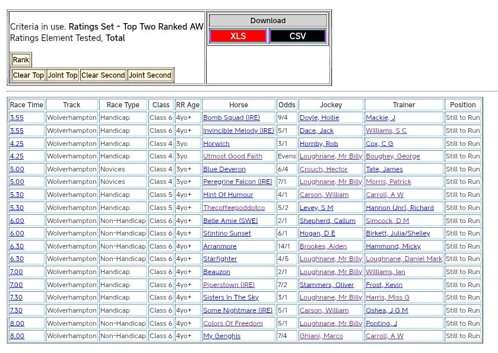498x353 pixels.
Task: Open jockey Doyle, Hollie link
Action: coord(319,118)
